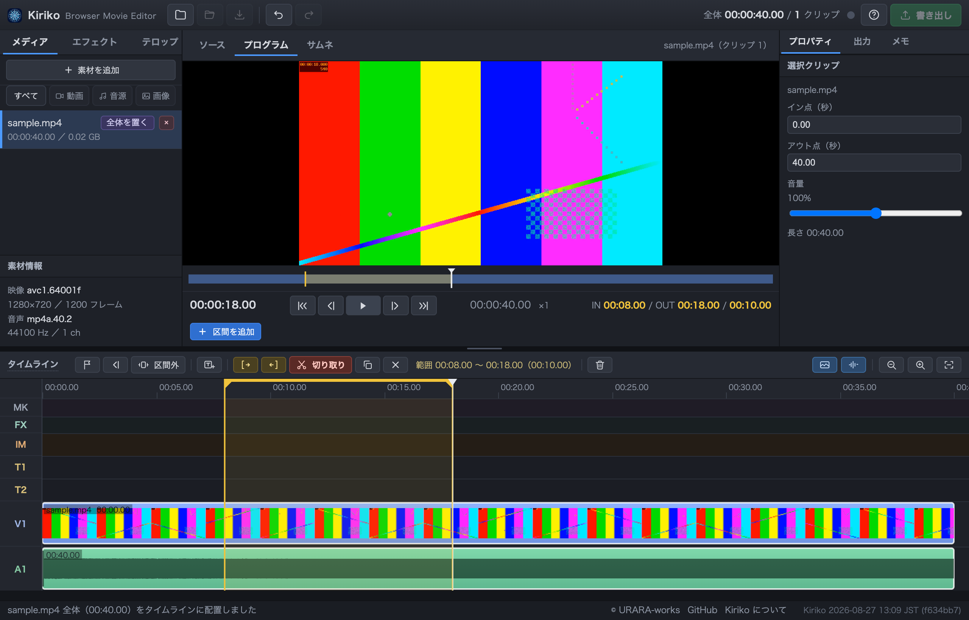Viewport: 969px width, 620px height.
Task: Open the テロップ tab
Action: coord(160,42)
